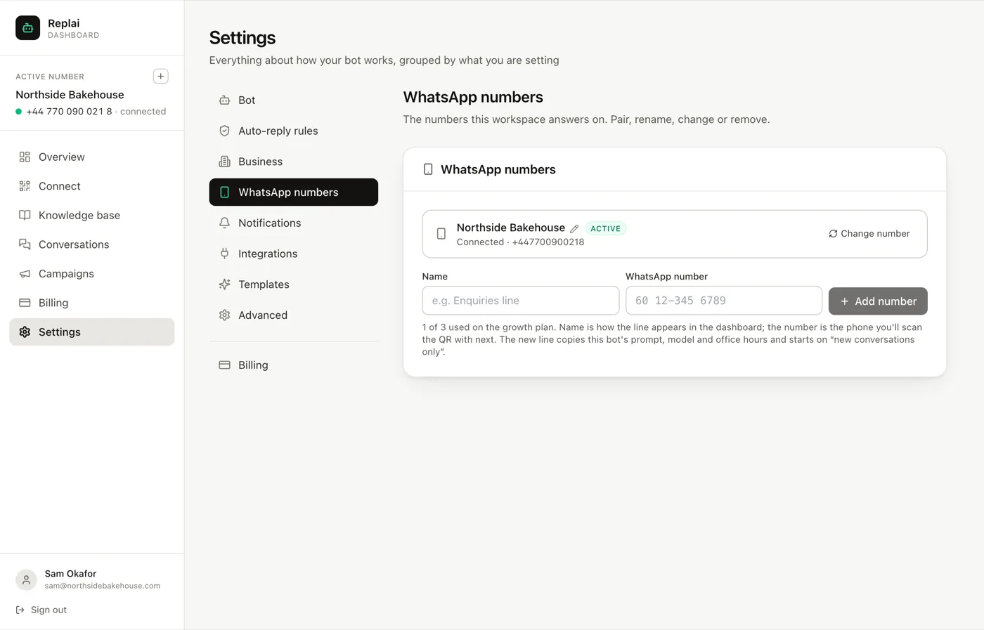This screenshot has height=630, width=984.
Task: Click the Auto-reply rules shield icon
Action: pos(225,131)
